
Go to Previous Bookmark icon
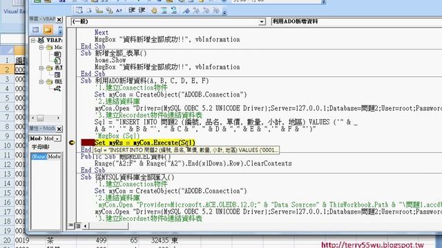point(206,10)
